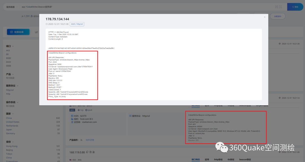Click the ipv4 icon label

coord(89,110)
